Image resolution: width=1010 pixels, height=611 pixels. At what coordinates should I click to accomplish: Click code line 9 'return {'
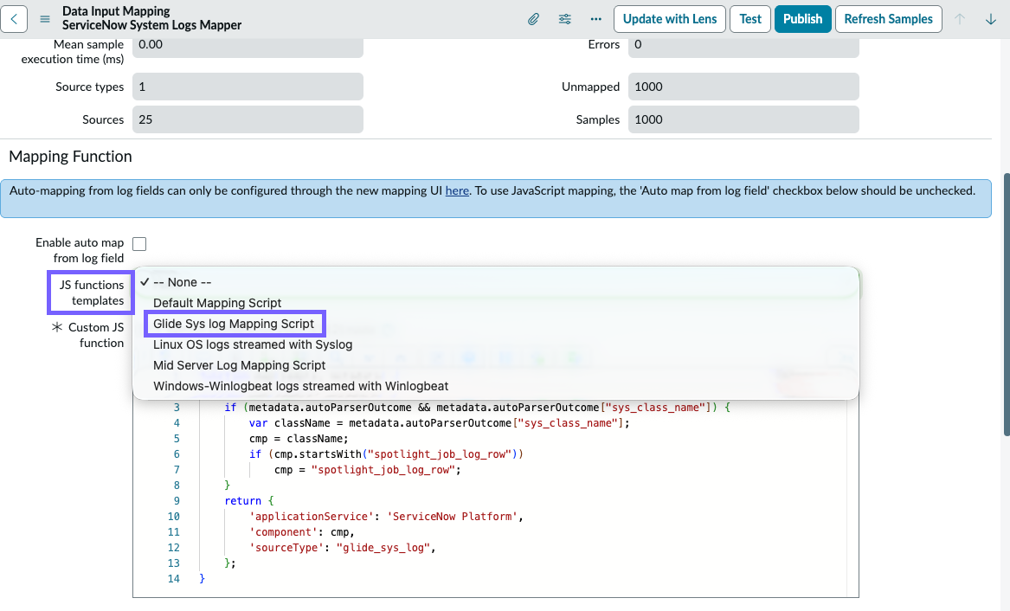(248, 501)
